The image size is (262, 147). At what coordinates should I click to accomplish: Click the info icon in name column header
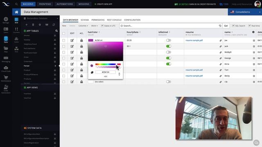(253, 32)
